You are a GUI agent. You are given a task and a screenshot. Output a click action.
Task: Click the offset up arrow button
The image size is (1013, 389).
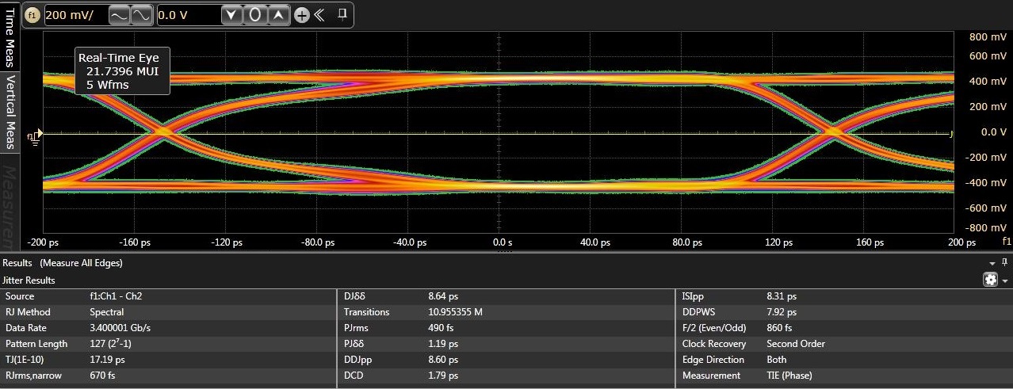tap(279, 15)
